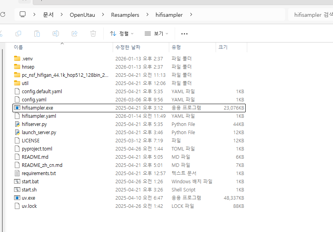Open the 보기 view dropdown
The width and height of the screenshot is (333, 232).
[x=156, y=34]
